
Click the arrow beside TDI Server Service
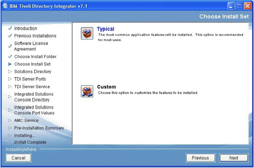point(10,86)
